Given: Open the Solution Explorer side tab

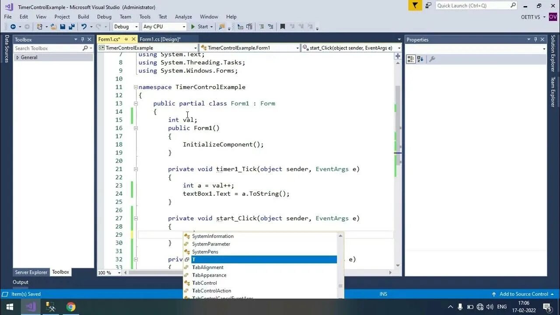Looking at the screenshot, I should coord(553,53).
